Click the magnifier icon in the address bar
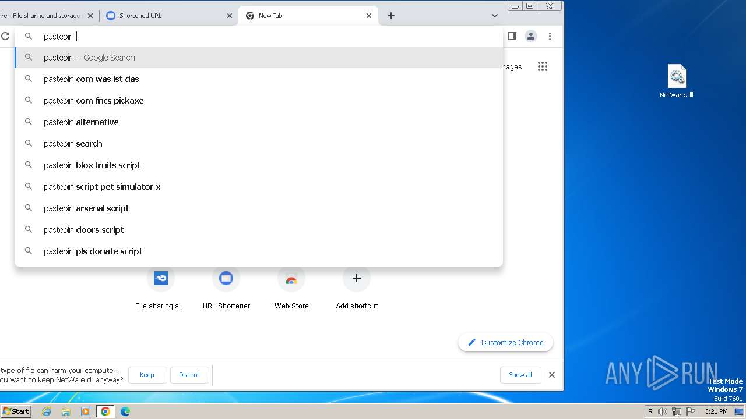The width and height of the screenshot is (746, 419). pyautogui.click(x=28, y=36)
